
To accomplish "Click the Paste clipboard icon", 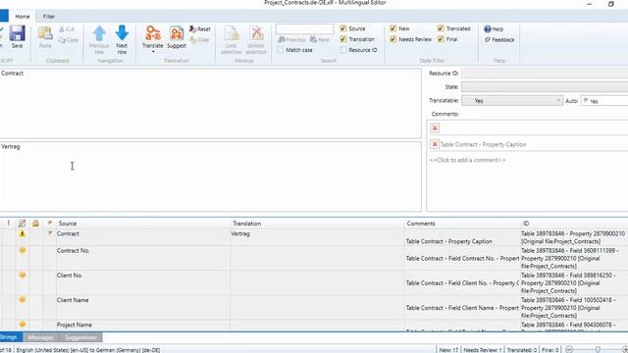I will [45, 37].
